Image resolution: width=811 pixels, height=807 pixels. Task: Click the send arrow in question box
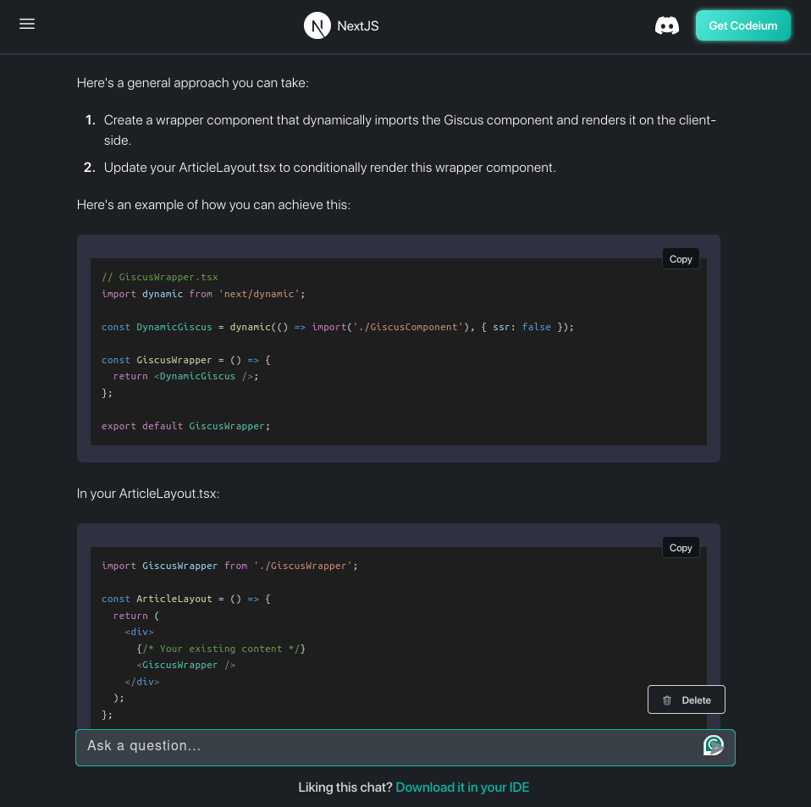pyautogui.click(x=714, y=745)
